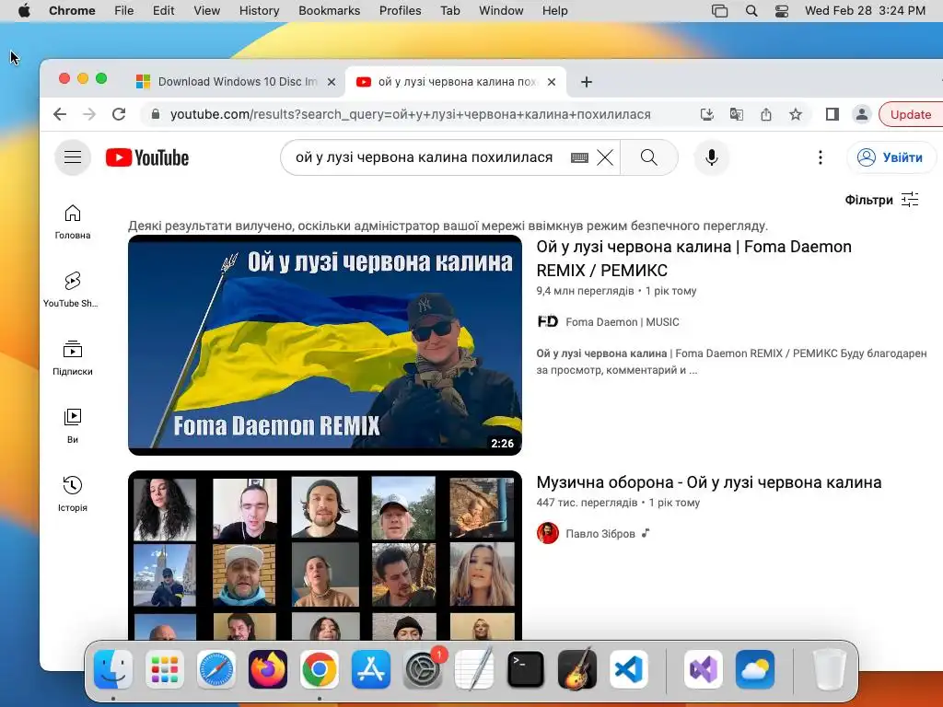The height and width of the screenshot is (707, 943).
Task: Open YouTube Shorts in the sidebar
Action: (71, 290)
